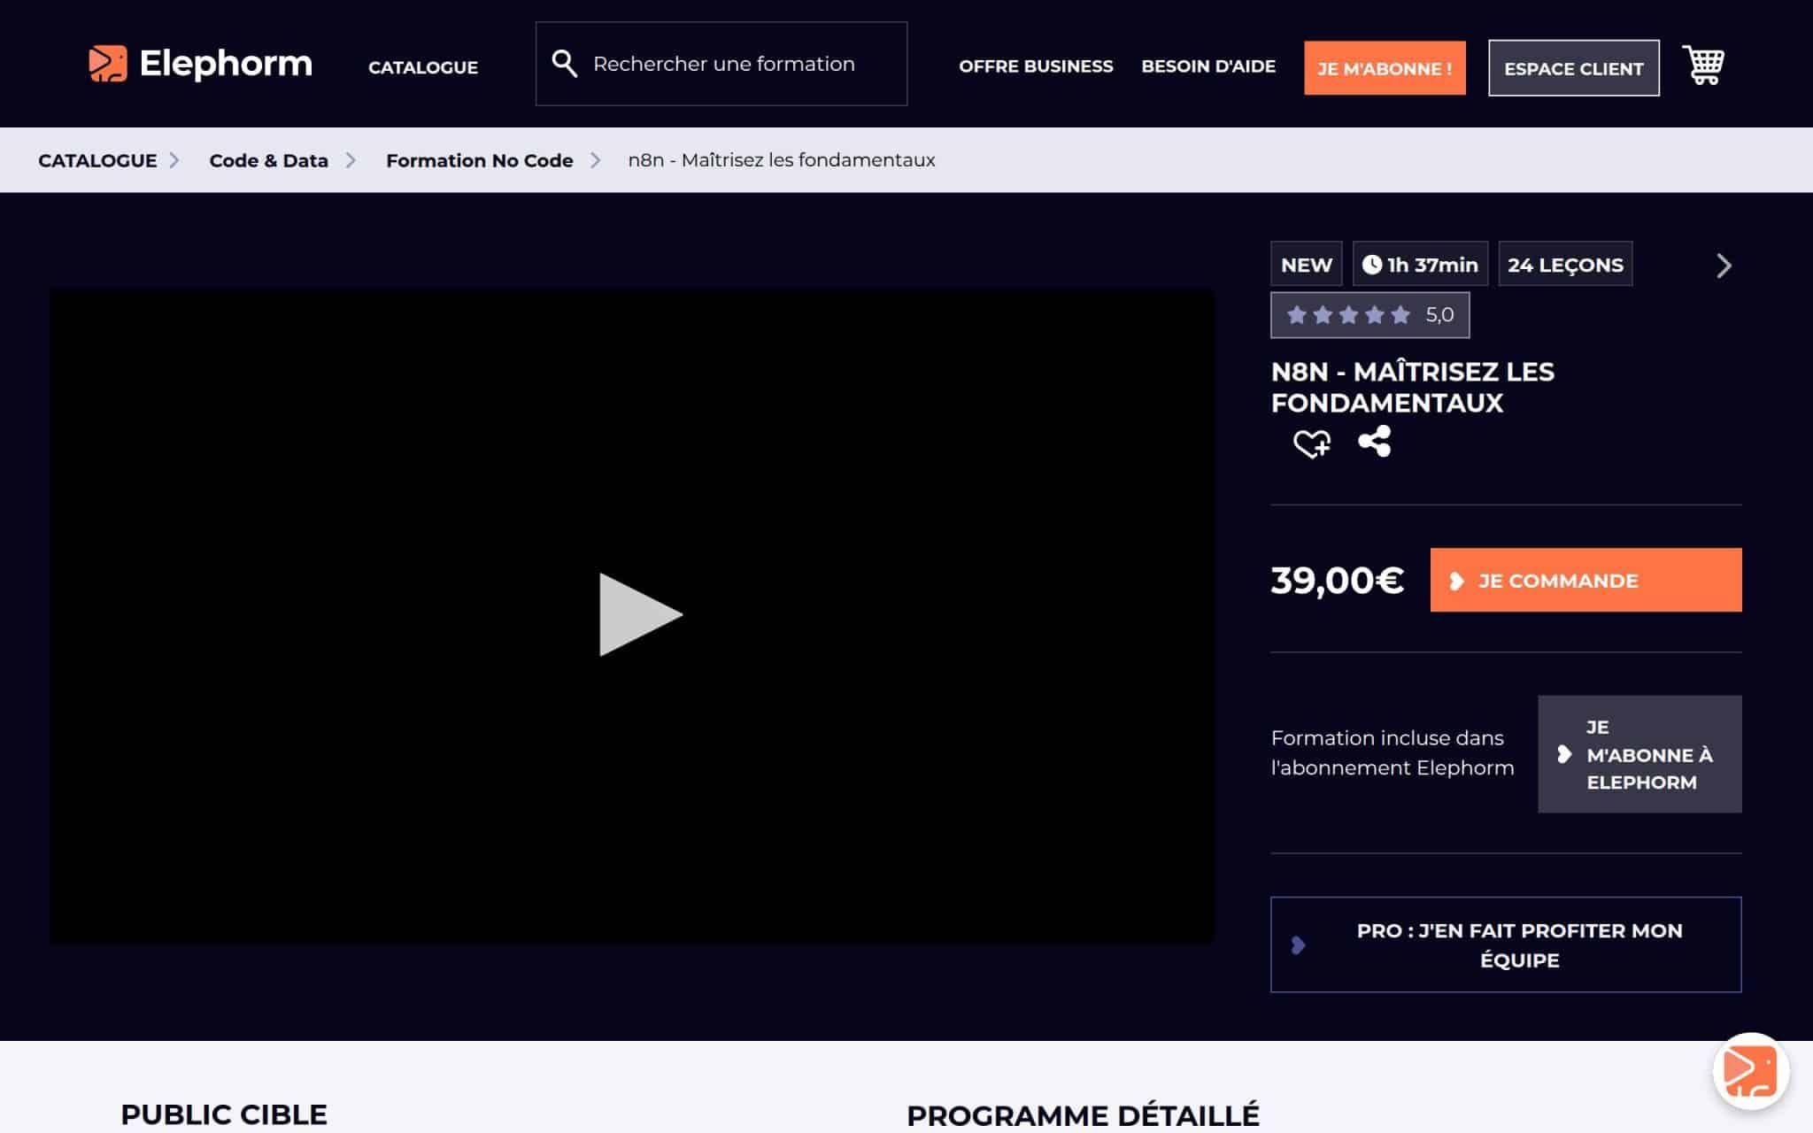Open BESOIN D'AIDE
Screen dimensions: 1813x1133
1208,66
